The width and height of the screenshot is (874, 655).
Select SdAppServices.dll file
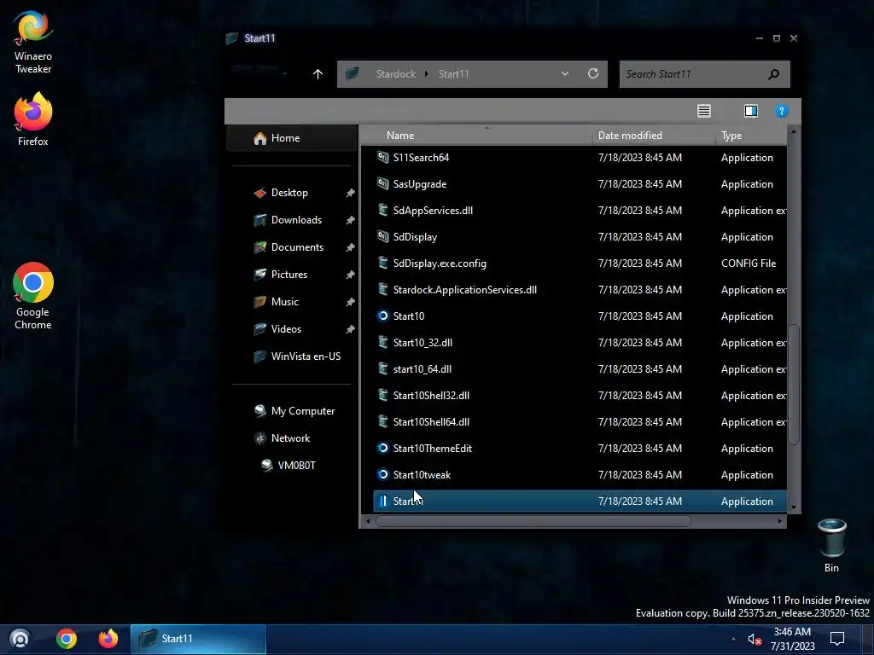point(433,211)
